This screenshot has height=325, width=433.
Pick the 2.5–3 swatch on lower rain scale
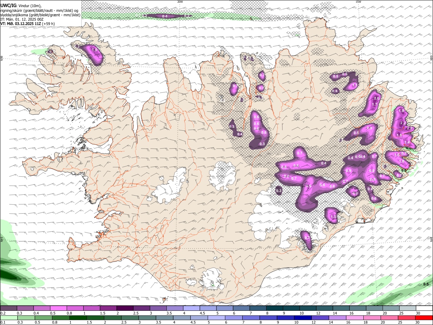(x=129, y=318)
